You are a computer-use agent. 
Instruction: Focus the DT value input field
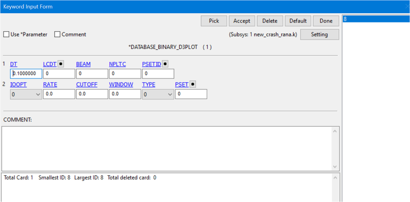[x=26, y=74]
